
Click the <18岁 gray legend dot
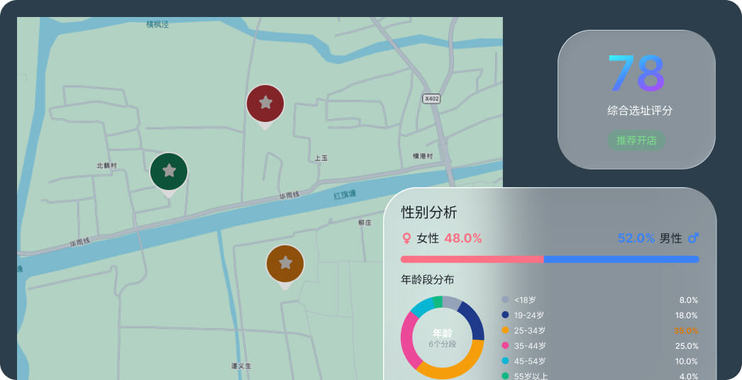(505, 300)
